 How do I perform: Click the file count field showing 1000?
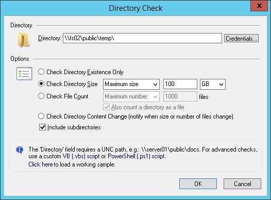tap(180, 96)
